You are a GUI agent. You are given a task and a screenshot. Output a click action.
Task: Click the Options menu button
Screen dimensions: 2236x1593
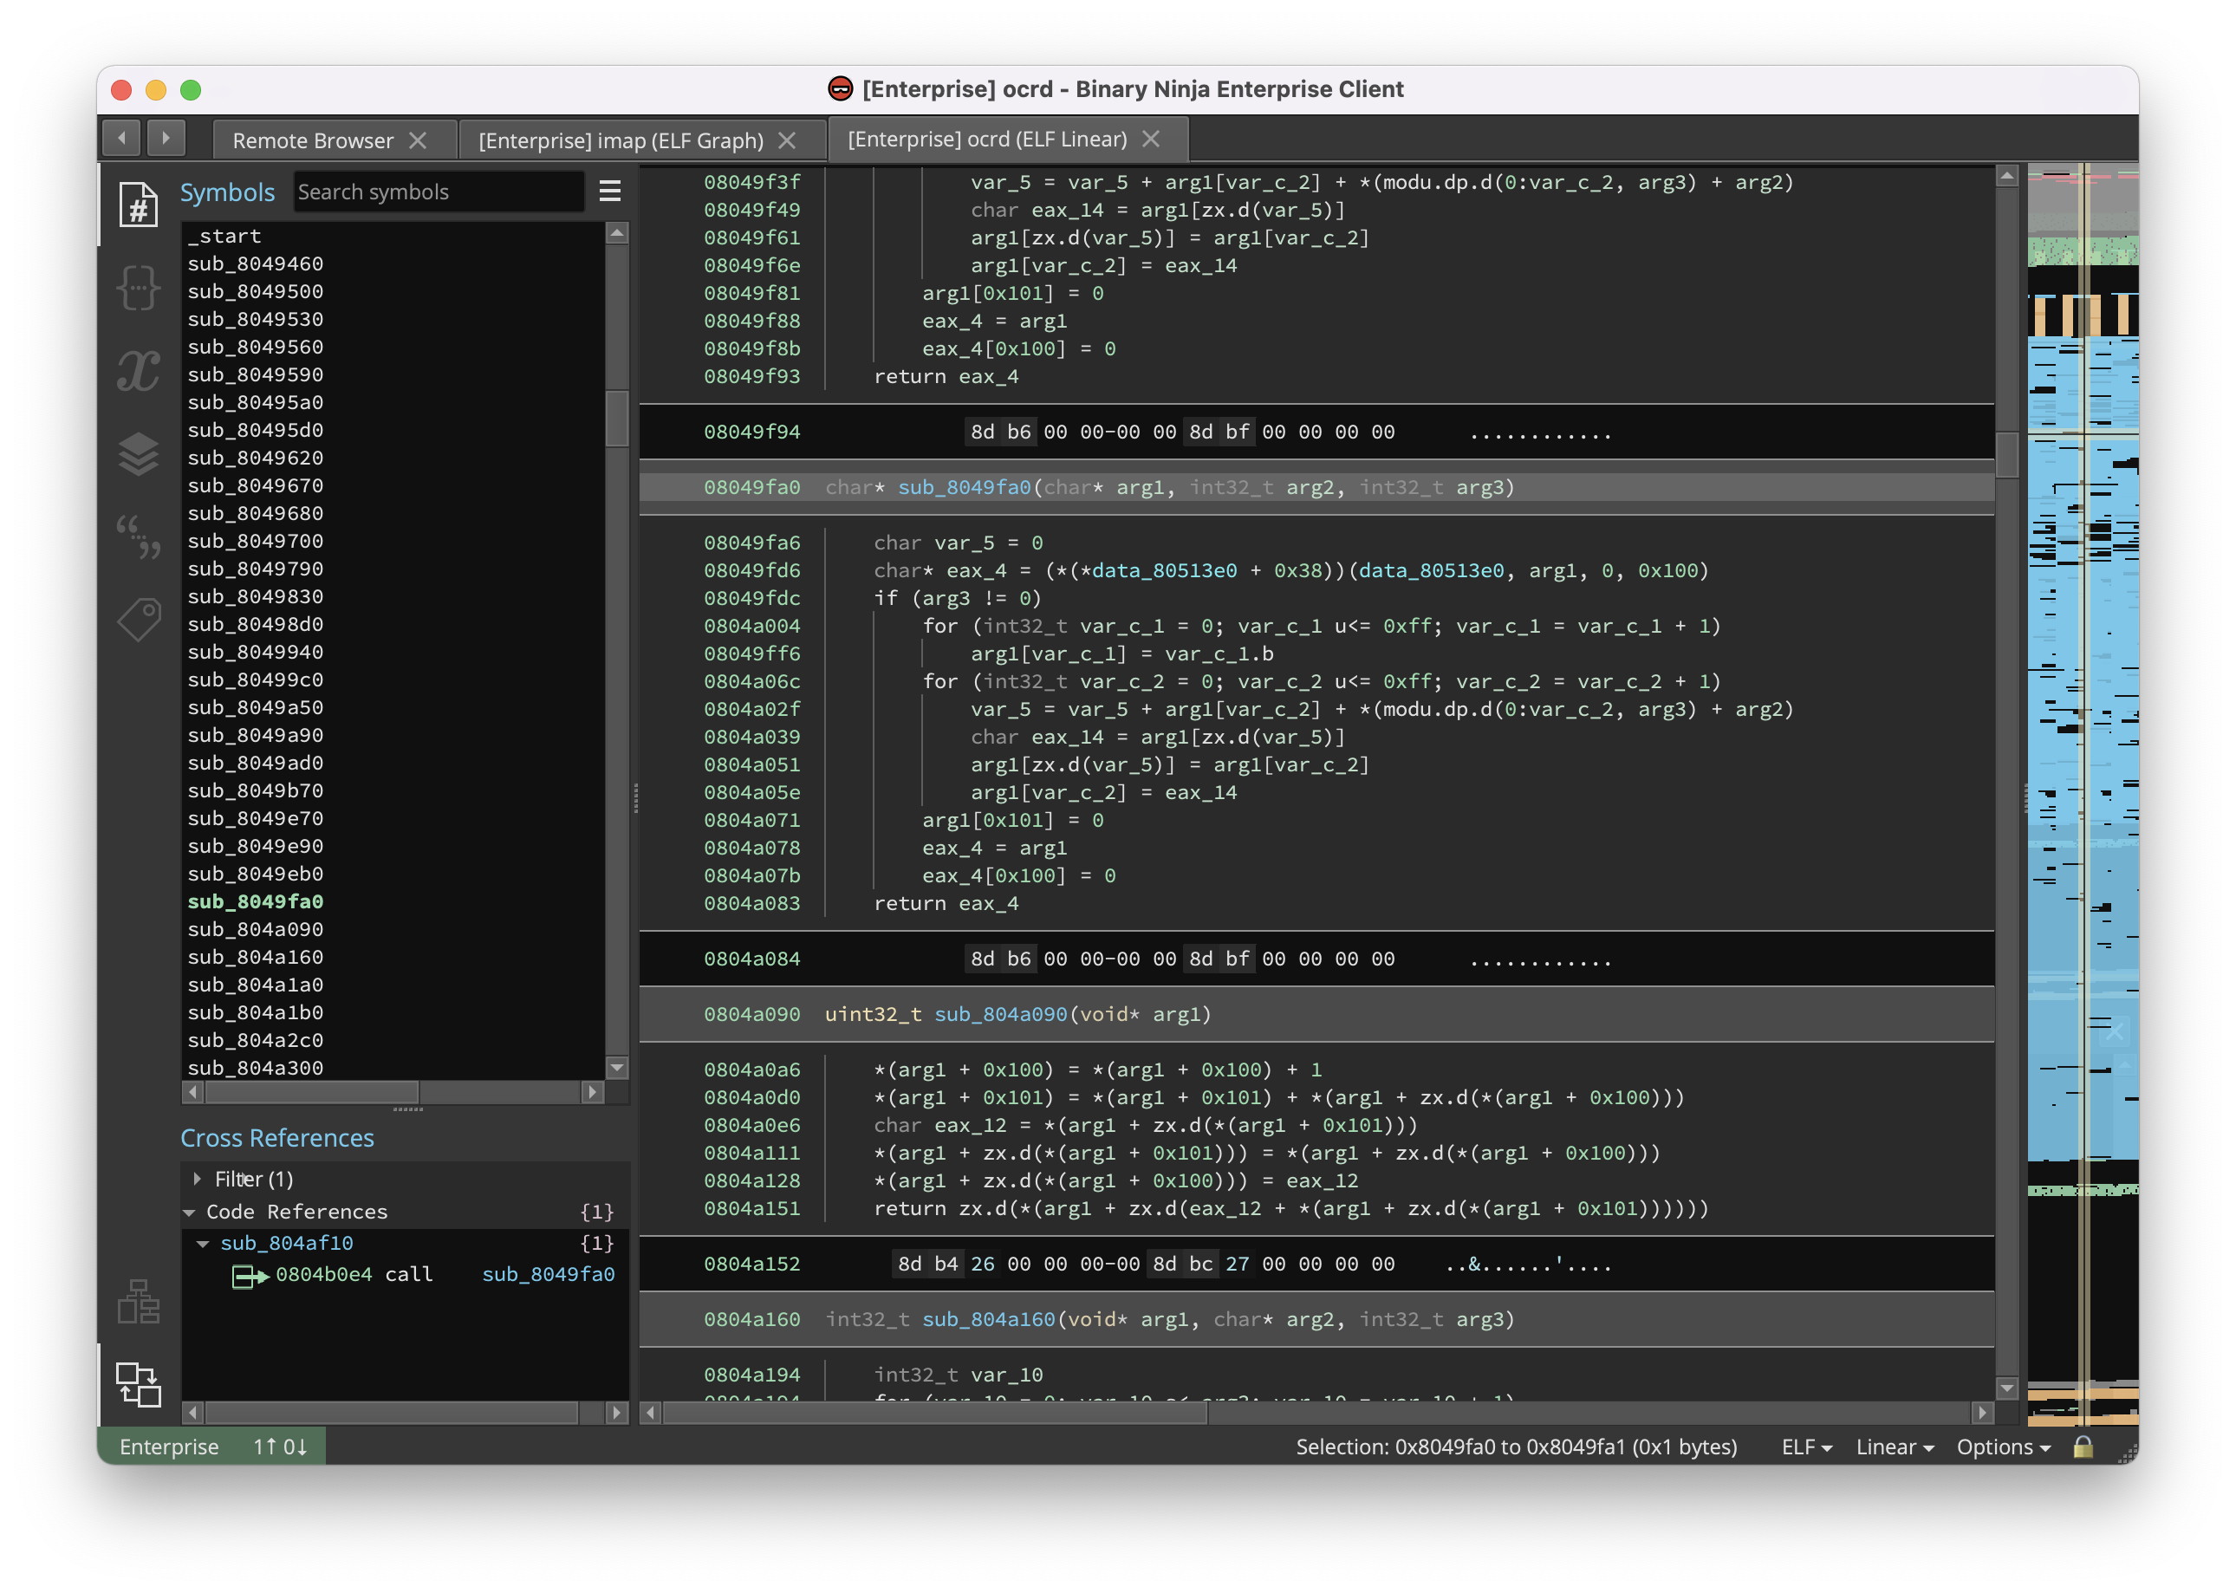[x=2005, y=1447]
